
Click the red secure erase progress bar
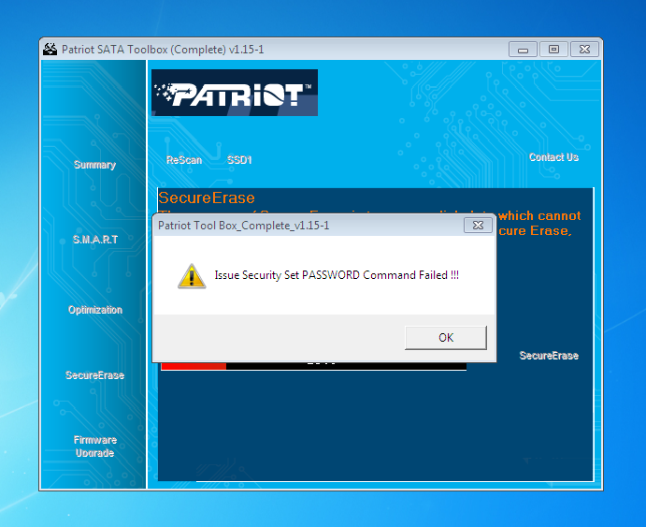[x=313, y=366]
